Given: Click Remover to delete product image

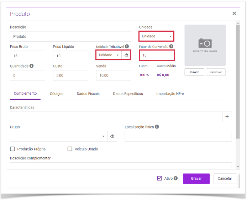Looking at the screenshot, I should [216, 72].
